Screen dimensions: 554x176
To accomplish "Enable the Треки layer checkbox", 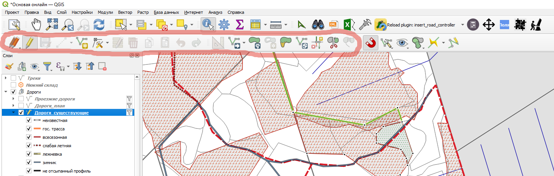I will coord(13,78).
